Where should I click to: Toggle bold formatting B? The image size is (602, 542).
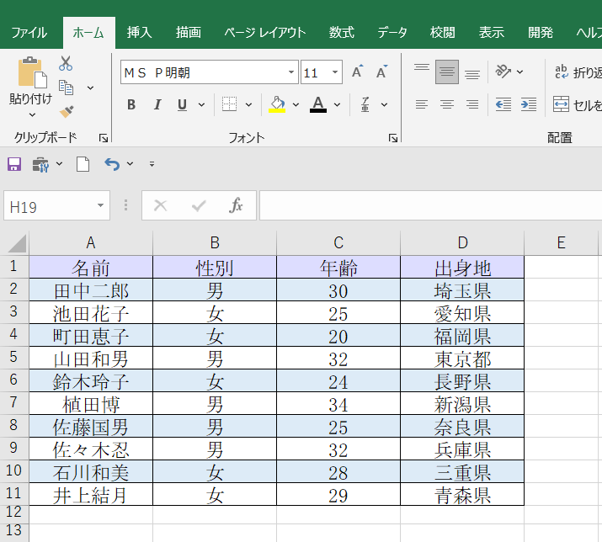(131, 104)
